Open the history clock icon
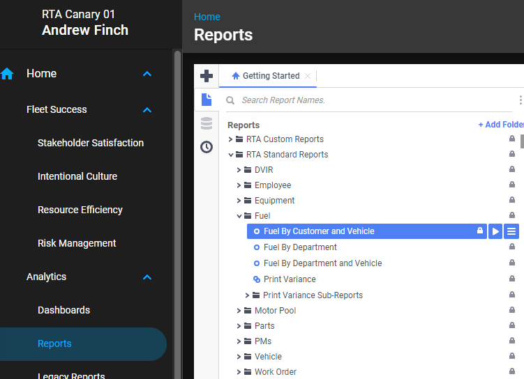 pyautogui.click(x=207, y=147)
